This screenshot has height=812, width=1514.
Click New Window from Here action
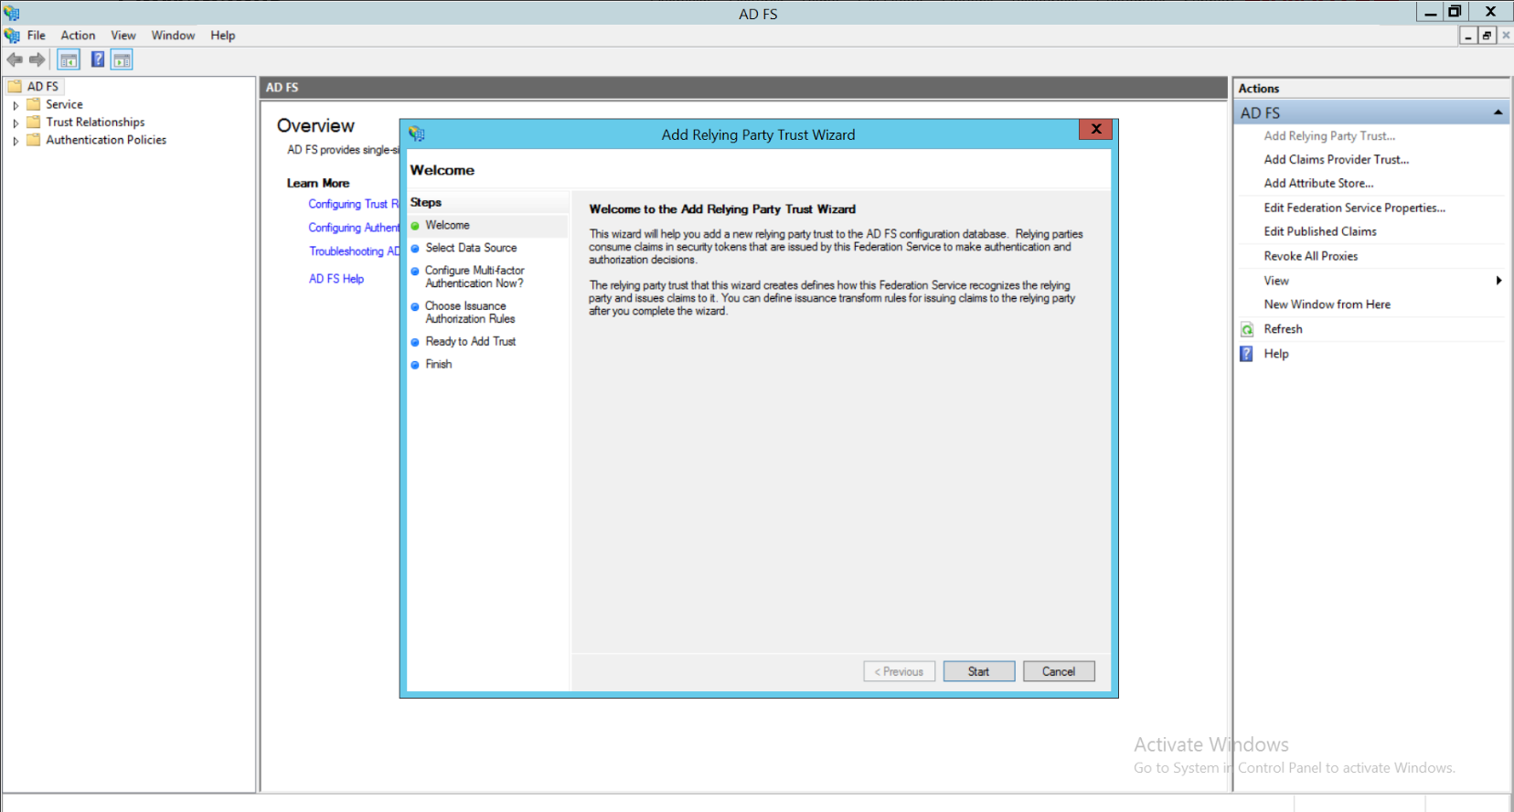(1327, 305)
